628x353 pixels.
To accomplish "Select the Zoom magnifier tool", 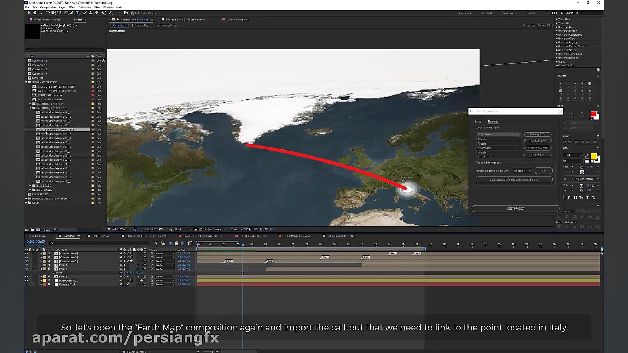I will (40, 13).
